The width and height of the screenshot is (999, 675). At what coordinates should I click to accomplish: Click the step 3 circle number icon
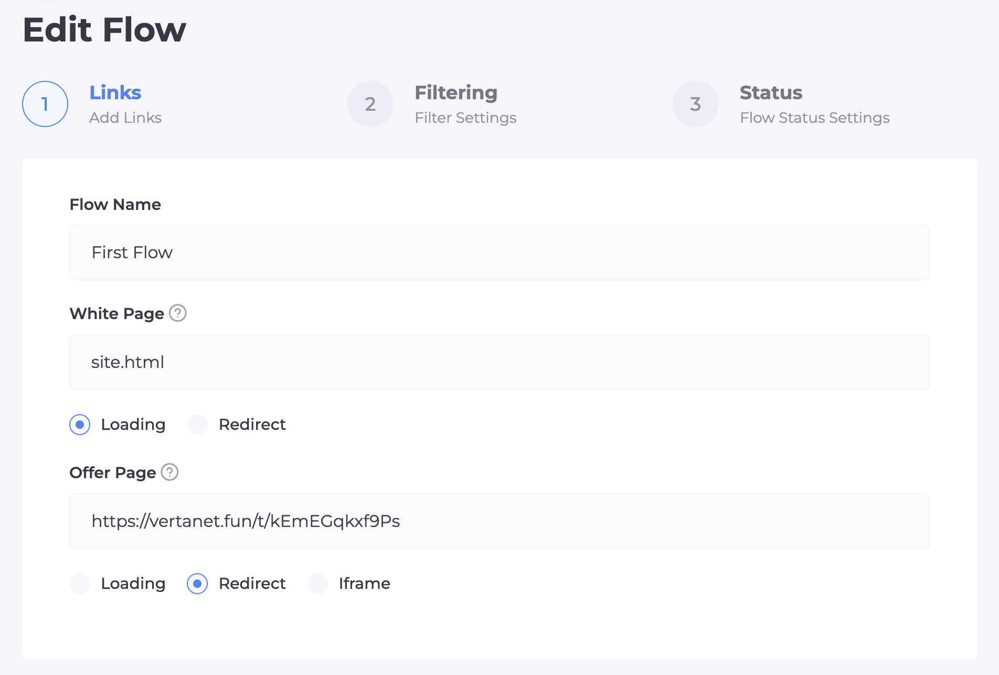(696, 104)
